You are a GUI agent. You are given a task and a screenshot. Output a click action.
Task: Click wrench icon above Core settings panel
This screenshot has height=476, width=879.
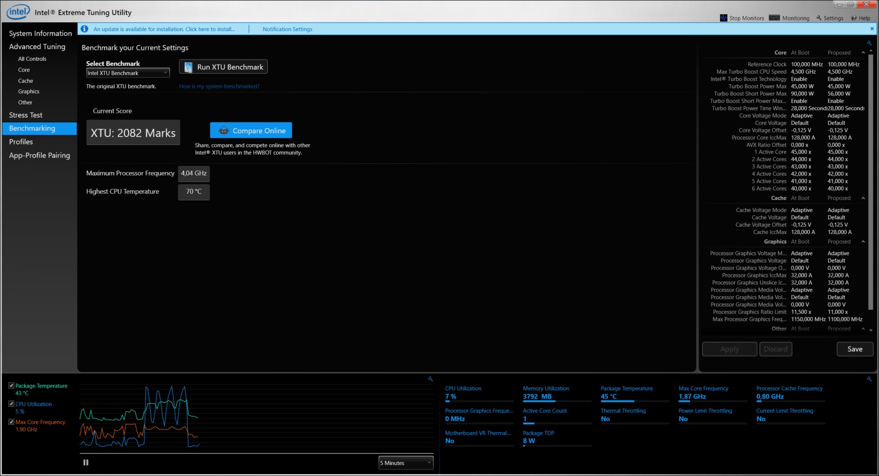point(869,43)
